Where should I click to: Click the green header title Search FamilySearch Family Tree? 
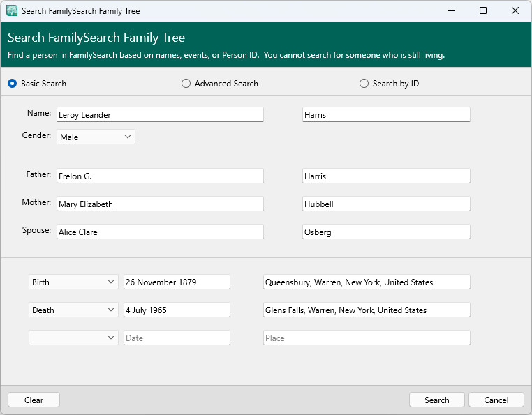(96, 37)
